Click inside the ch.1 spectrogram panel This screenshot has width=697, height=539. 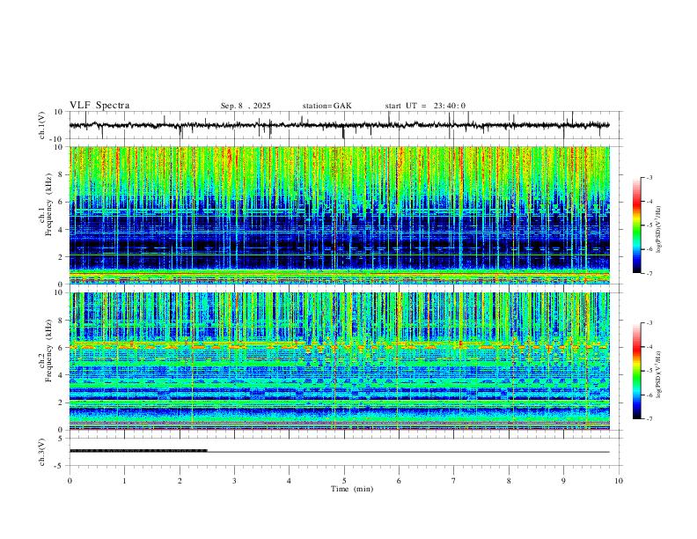click(x=340, y=215)
